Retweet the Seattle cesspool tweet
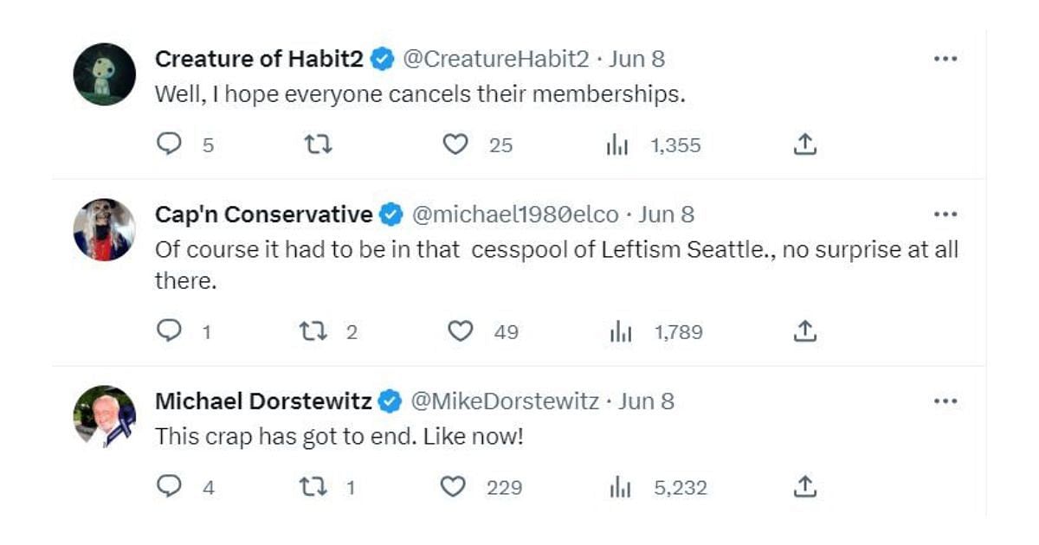The image size is (1039, 545). click(313, 330)
